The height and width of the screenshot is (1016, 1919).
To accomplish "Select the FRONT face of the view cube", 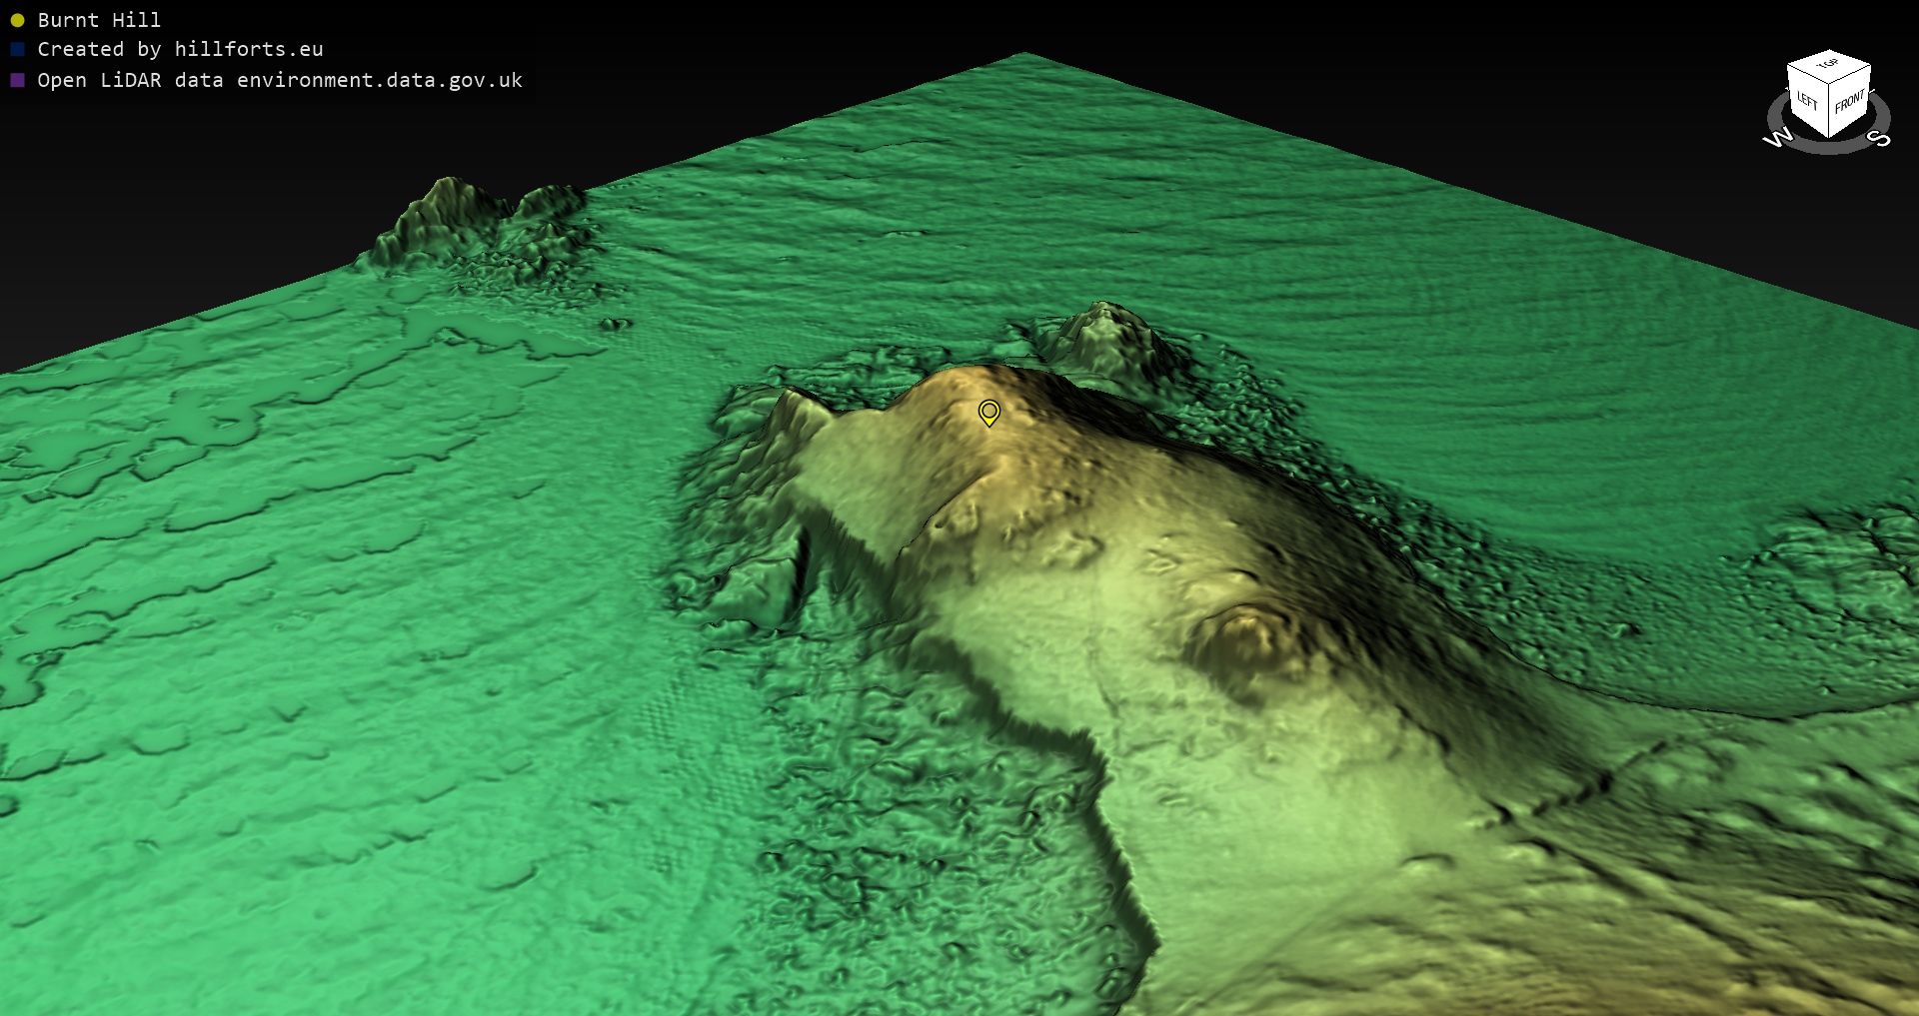I will point(1849,102).
